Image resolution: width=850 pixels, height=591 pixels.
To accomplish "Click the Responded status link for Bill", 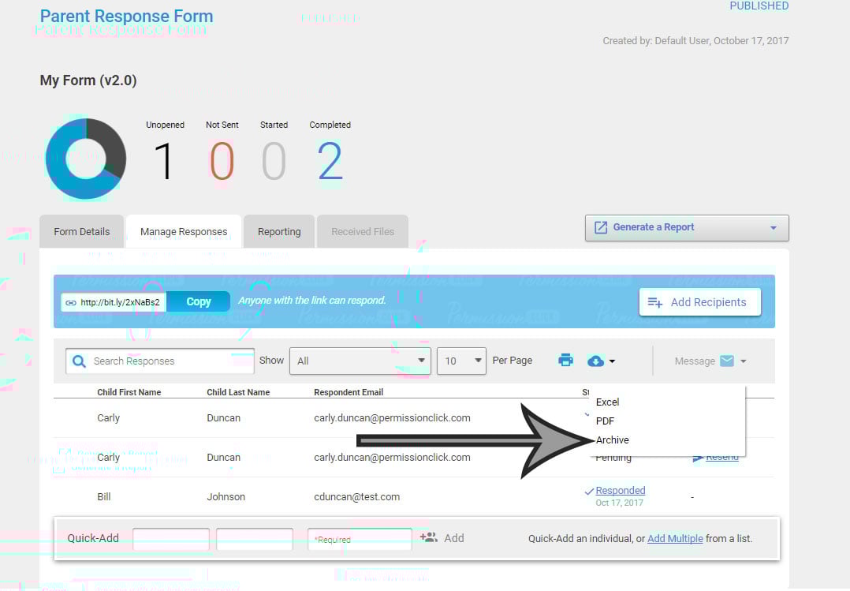I will (x=621, y=491).
